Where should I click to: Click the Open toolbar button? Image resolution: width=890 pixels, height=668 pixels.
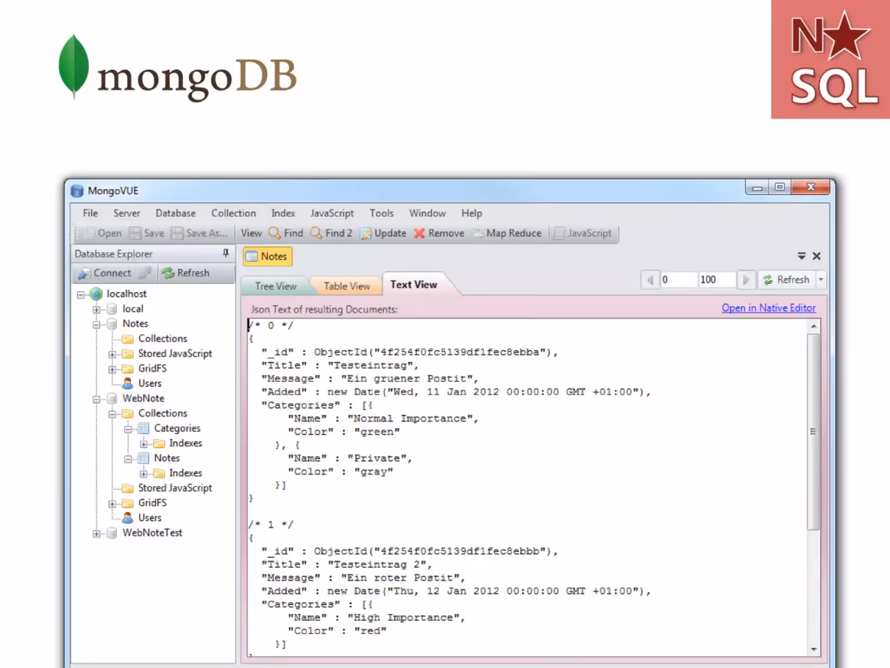tap(102, 233)
